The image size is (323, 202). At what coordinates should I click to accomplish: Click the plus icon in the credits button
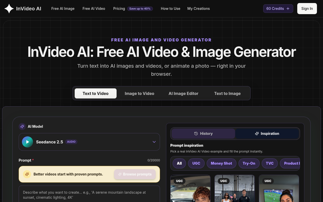[x=288, y=9]
